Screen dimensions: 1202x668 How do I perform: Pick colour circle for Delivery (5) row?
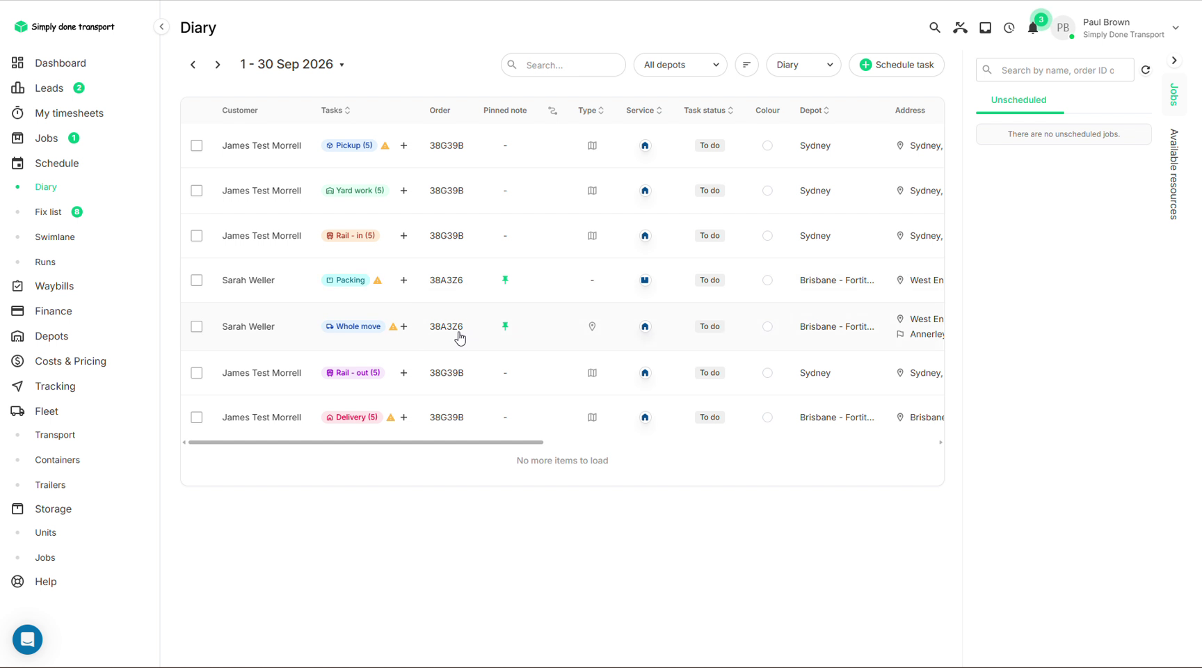[x=767, y=417]
